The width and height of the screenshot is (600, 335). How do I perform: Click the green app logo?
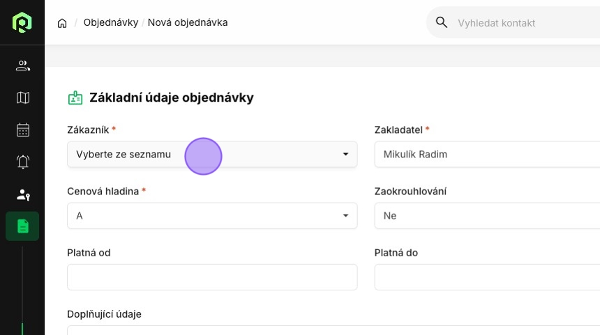(22, 22)
